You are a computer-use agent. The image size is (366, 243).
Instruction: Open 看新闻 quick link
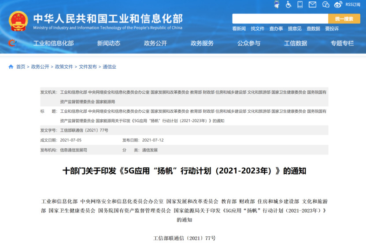coord(239,29)
